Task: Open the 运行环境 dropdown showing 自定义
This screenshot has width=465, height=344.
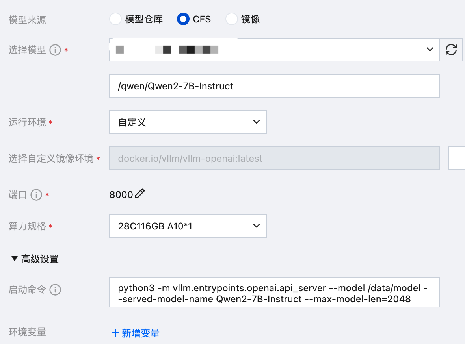Action: [188, 122]
